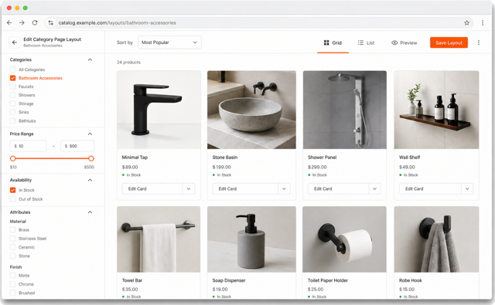Viewport: 495px width, 305px height.
Task: Click the maximum price slider handle
Action: pos(91,158)
